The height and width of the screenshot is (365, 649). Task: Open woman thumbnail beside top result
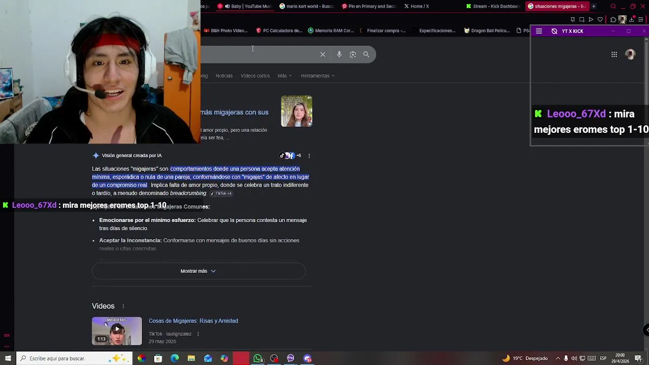pos(297,111)
